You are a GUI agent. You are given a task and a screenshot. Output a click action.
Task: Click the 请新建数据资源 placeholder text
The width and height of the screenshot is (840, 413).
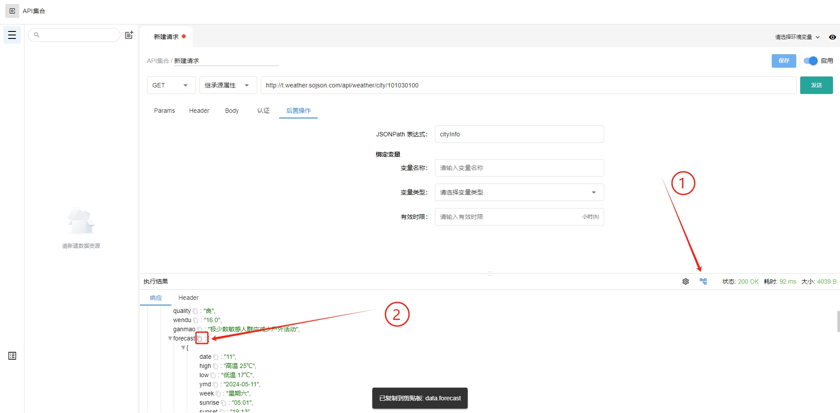point(81,246)
